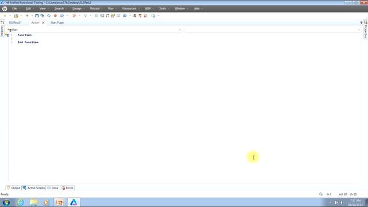This screenshot has width=368, height=207.
Task: Open dropdown arrow next to debug icon
Action: click(x=79, y=16)
